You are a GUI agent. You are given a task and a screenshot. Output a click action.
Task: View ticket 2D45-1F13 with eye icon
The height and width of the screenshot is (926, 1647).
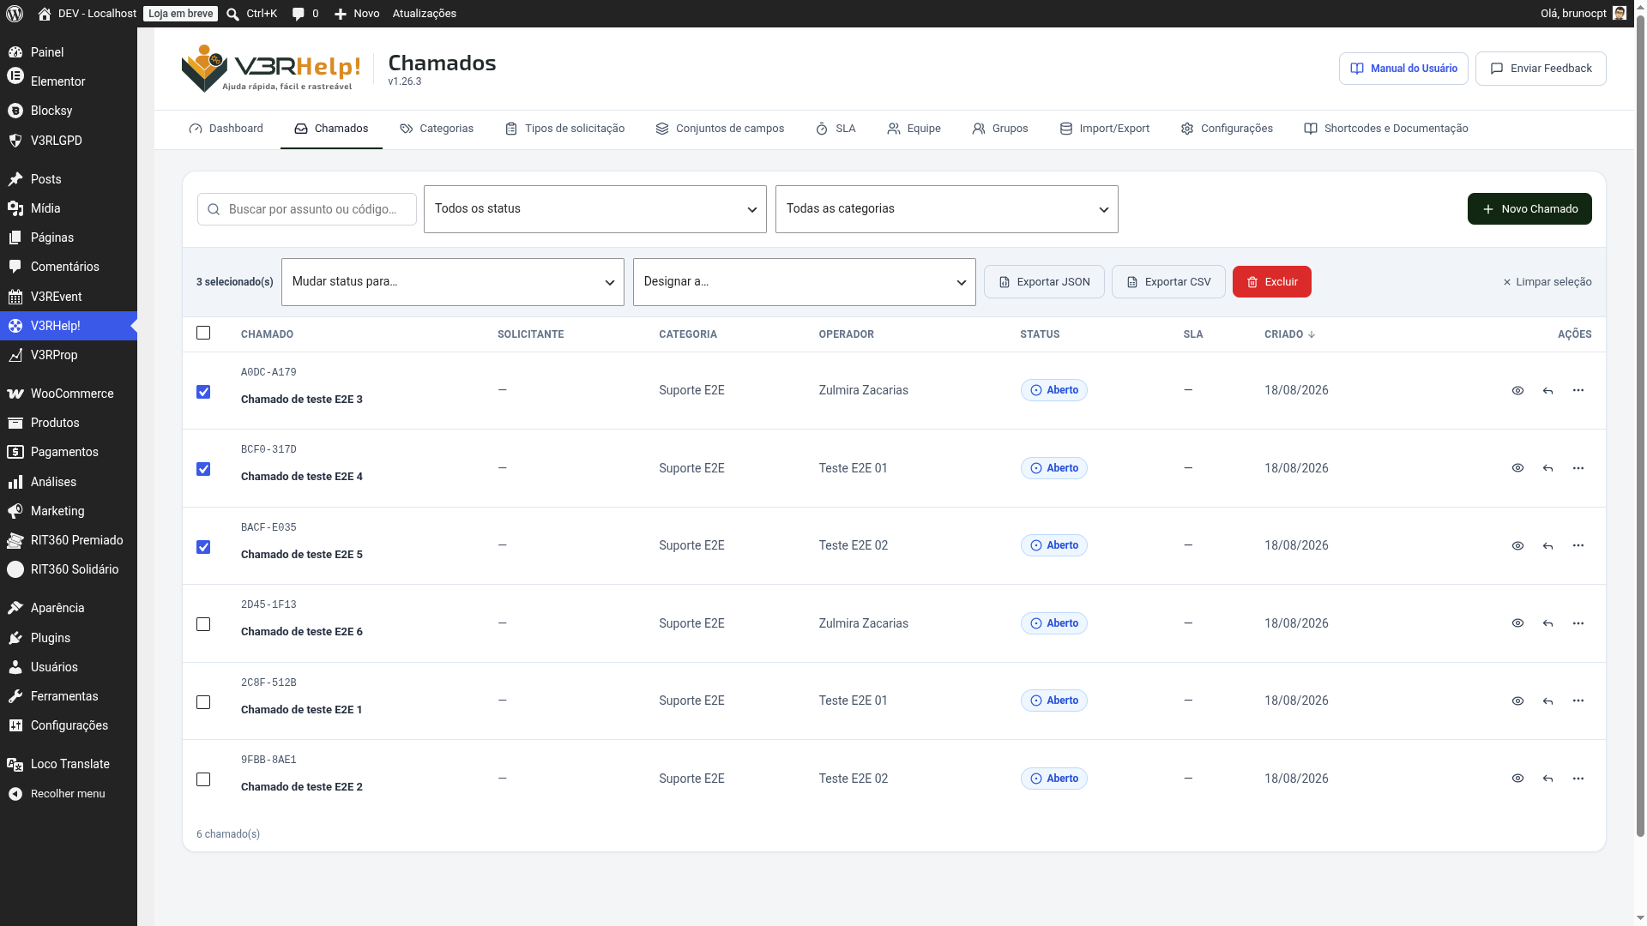[x=1517, y=623]
